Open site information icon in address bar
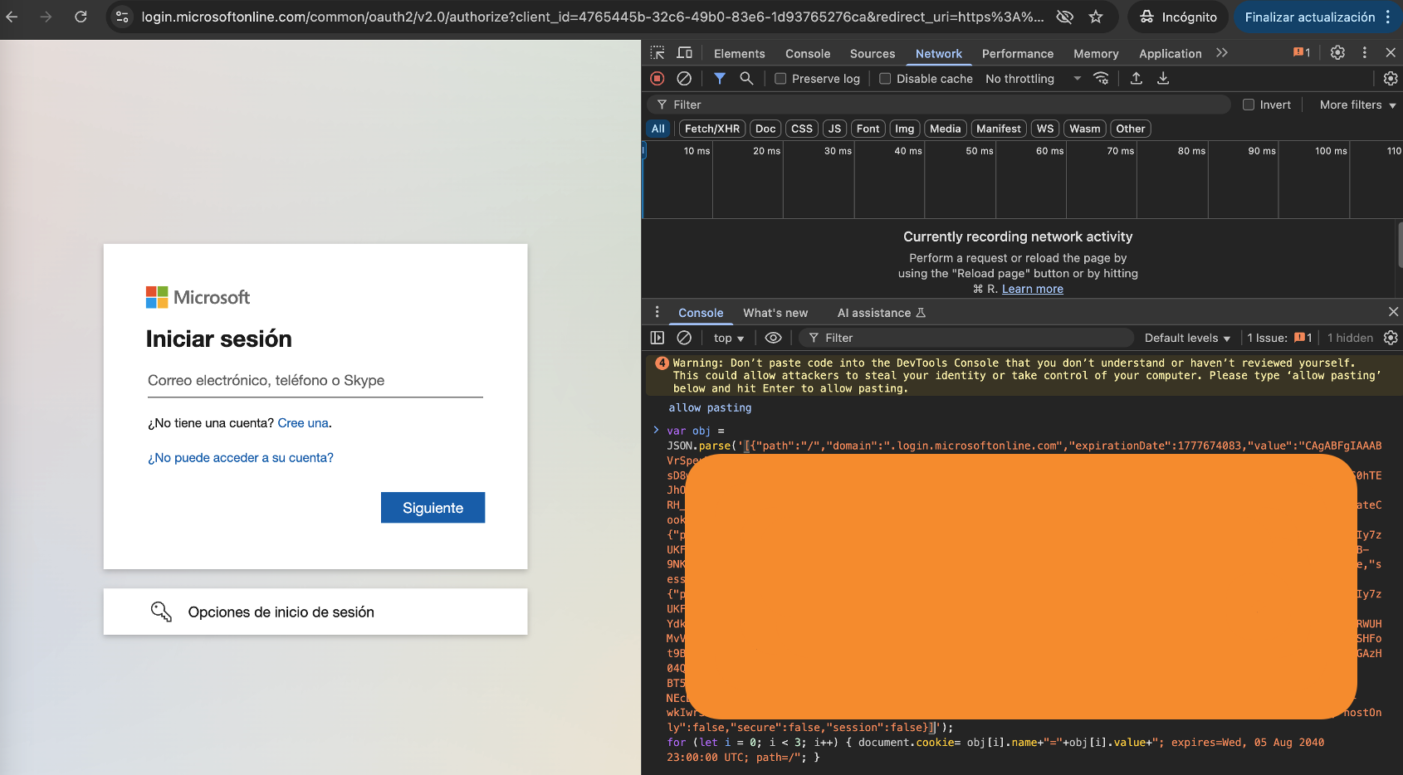This screenshot has width=1403, height=775. pos(122,17)
